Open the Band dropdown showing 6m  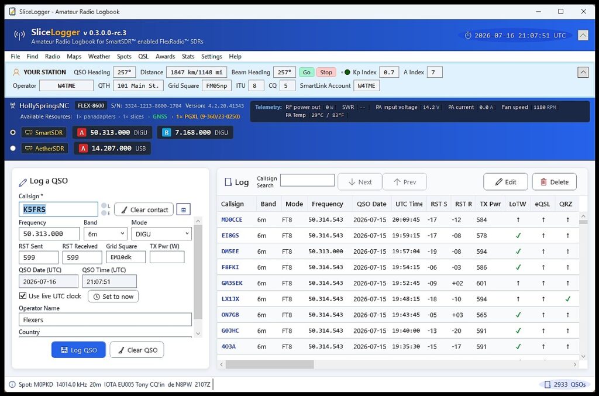click(x=105, y=234)
